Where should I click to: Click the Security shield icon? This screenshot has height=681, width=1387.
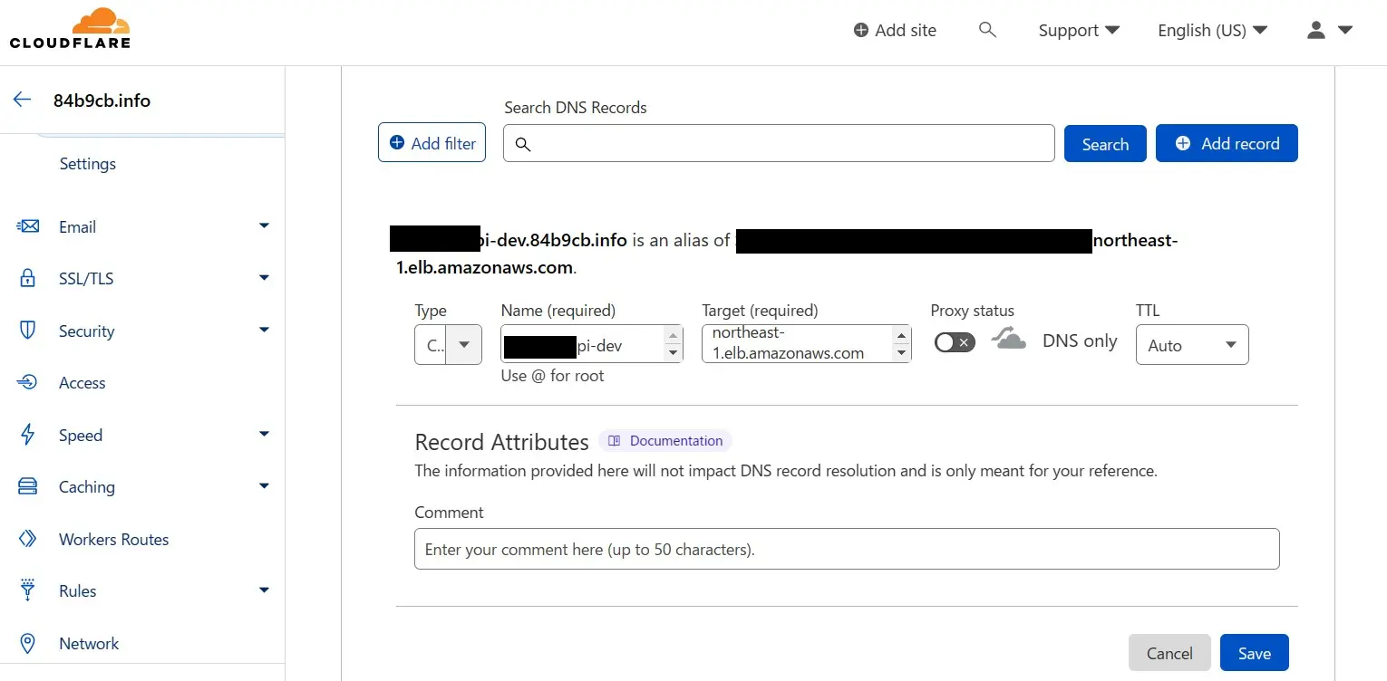pos(28,331)
